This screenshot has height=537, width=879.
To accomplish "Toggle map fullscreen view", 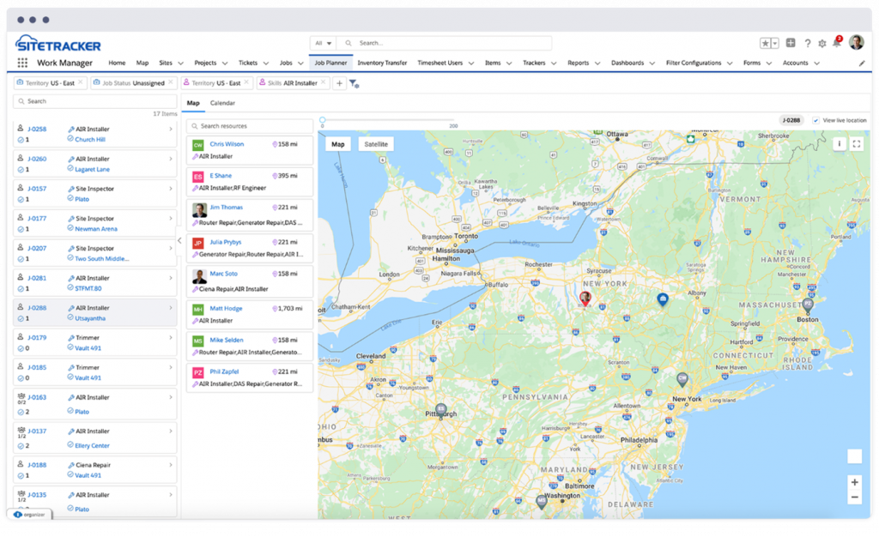I will click(857, 144).
